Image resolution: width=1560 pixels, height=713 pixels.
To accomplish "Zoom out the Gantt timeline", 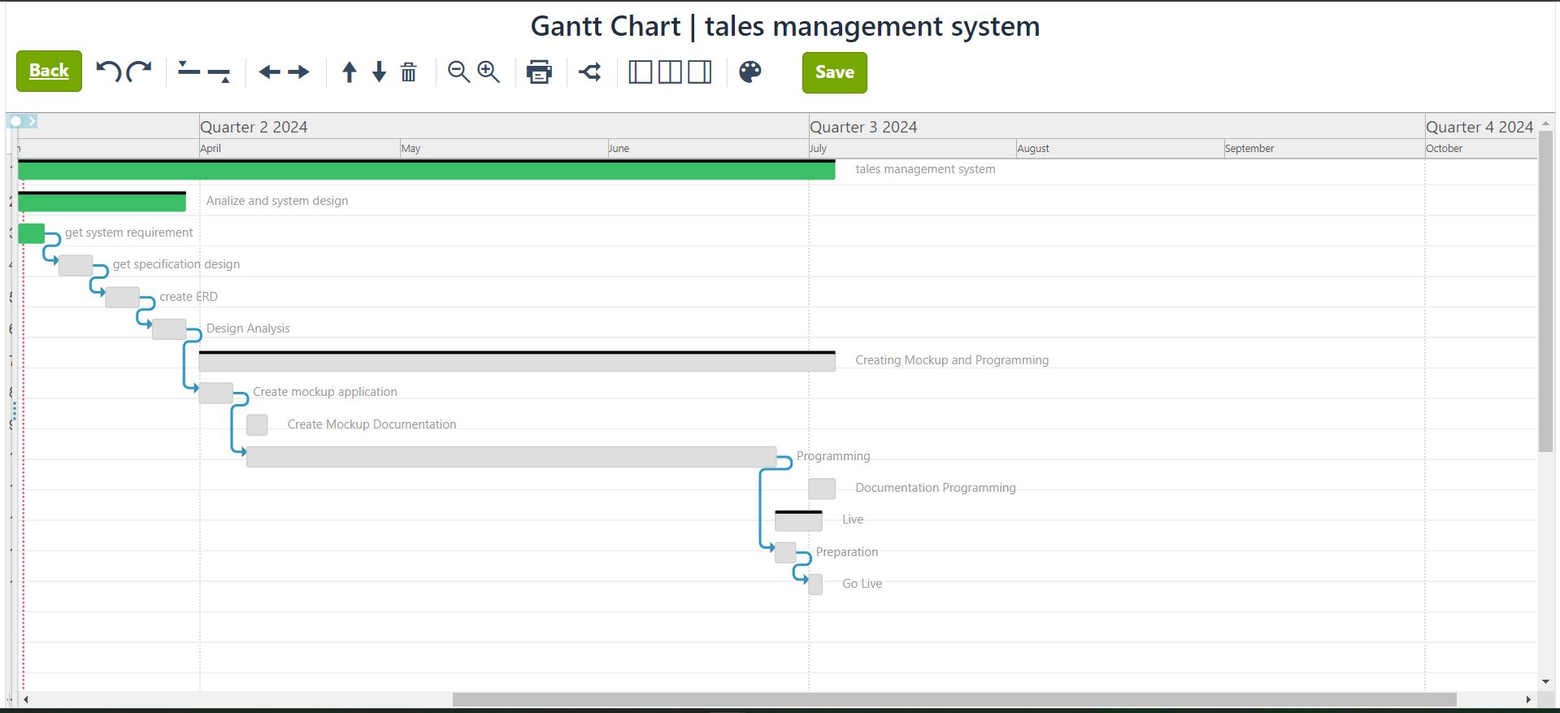I will [458, 72].
